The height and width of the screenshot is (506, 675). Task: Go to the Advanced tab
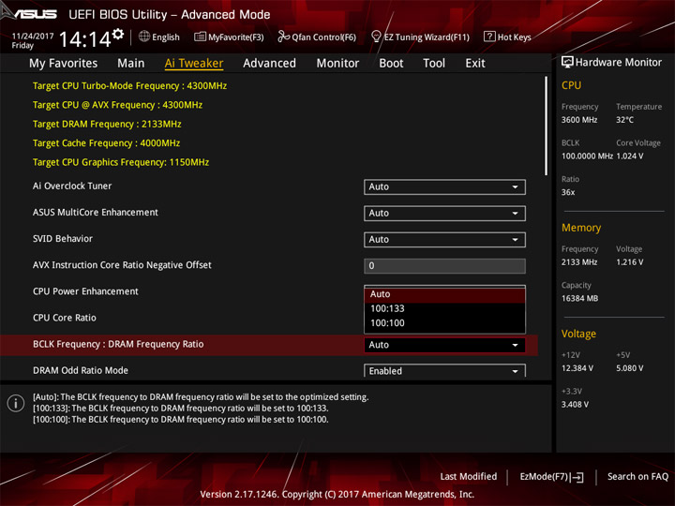pos(269,64)
